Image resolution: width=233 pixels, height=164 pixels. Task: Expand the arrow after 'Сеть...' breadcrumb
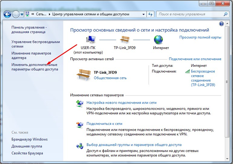click(50, 15)
